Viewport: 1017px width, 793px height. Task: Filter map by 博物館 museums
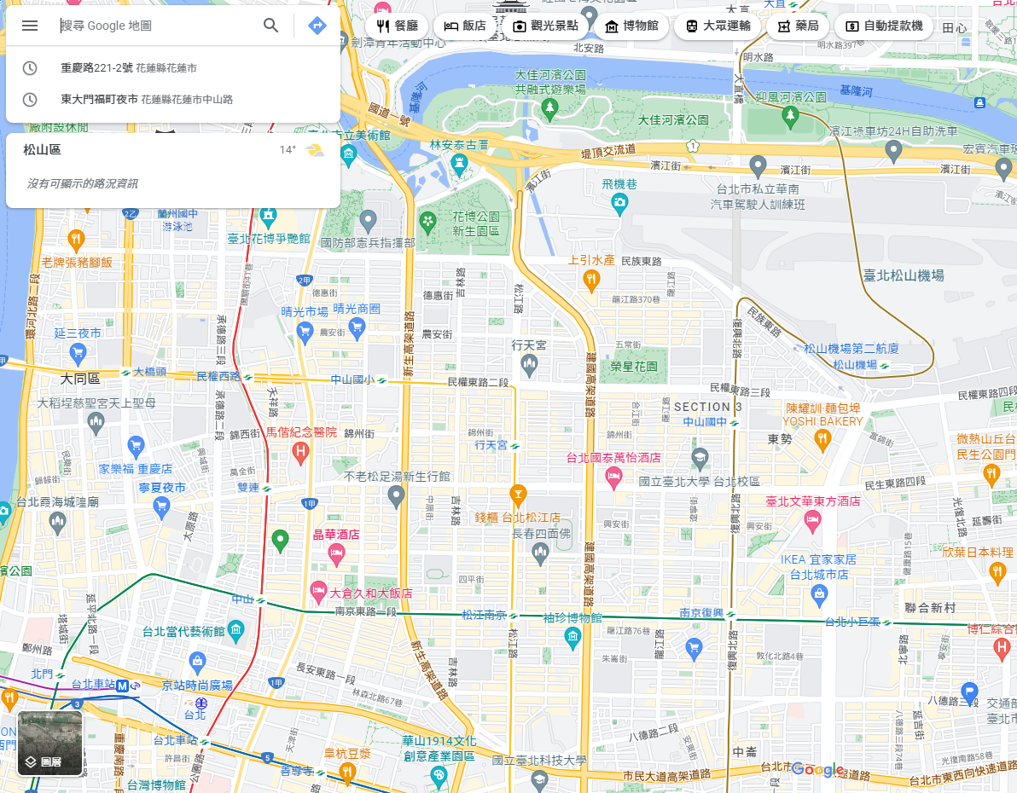pos(631,26)
